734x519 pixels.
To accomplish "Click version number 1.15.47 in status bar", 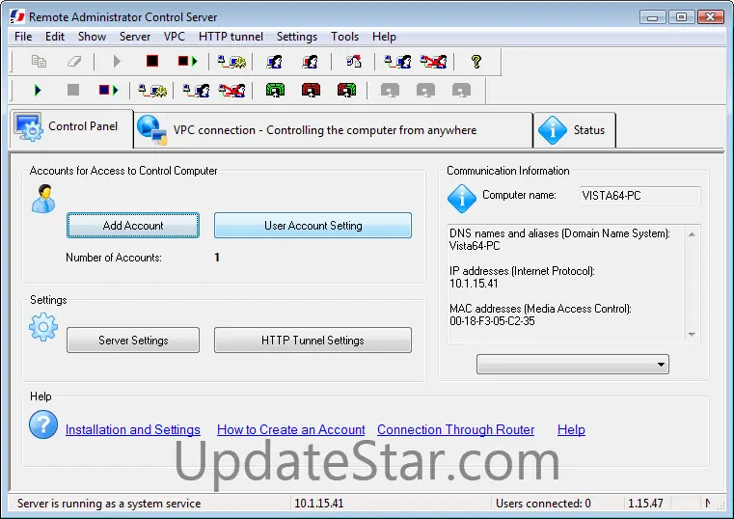I will [x=645, y=504].
